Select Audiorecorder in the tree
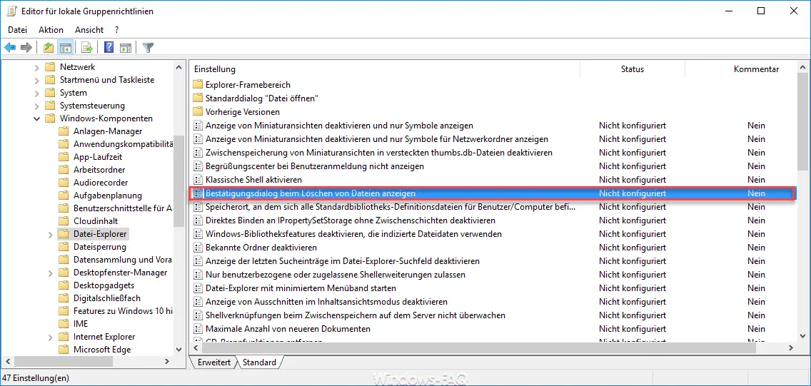 (x=101, y=183)
